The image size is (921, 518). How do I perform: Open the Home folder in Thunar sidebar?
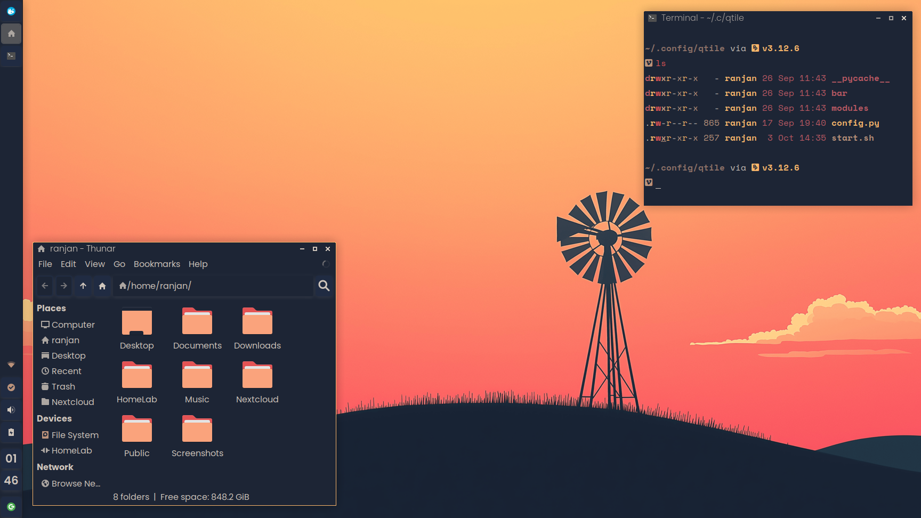(65, 340)
